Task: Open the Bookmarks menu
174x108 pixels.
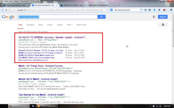Action: click(x=25, y=1)
